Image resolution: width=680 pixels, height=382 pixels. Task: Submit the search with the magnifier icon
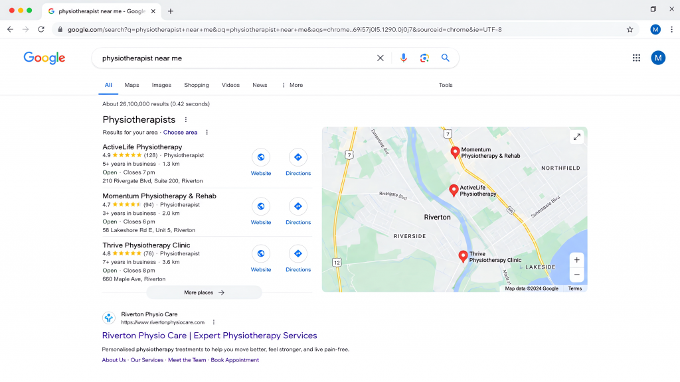(x=446, y=58)
